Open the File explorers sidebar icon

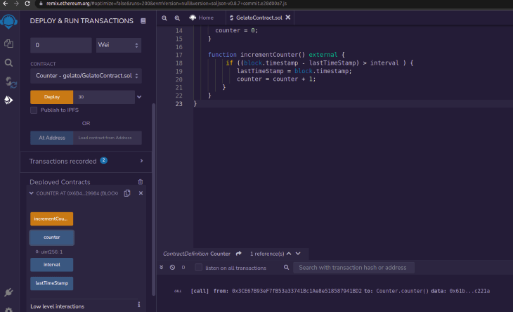(9, 44)
